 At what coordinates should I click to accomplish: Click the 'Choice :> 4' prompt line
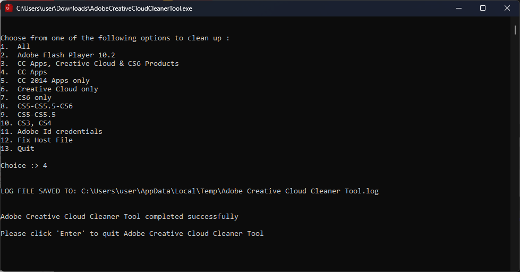(x=24, y=166)
